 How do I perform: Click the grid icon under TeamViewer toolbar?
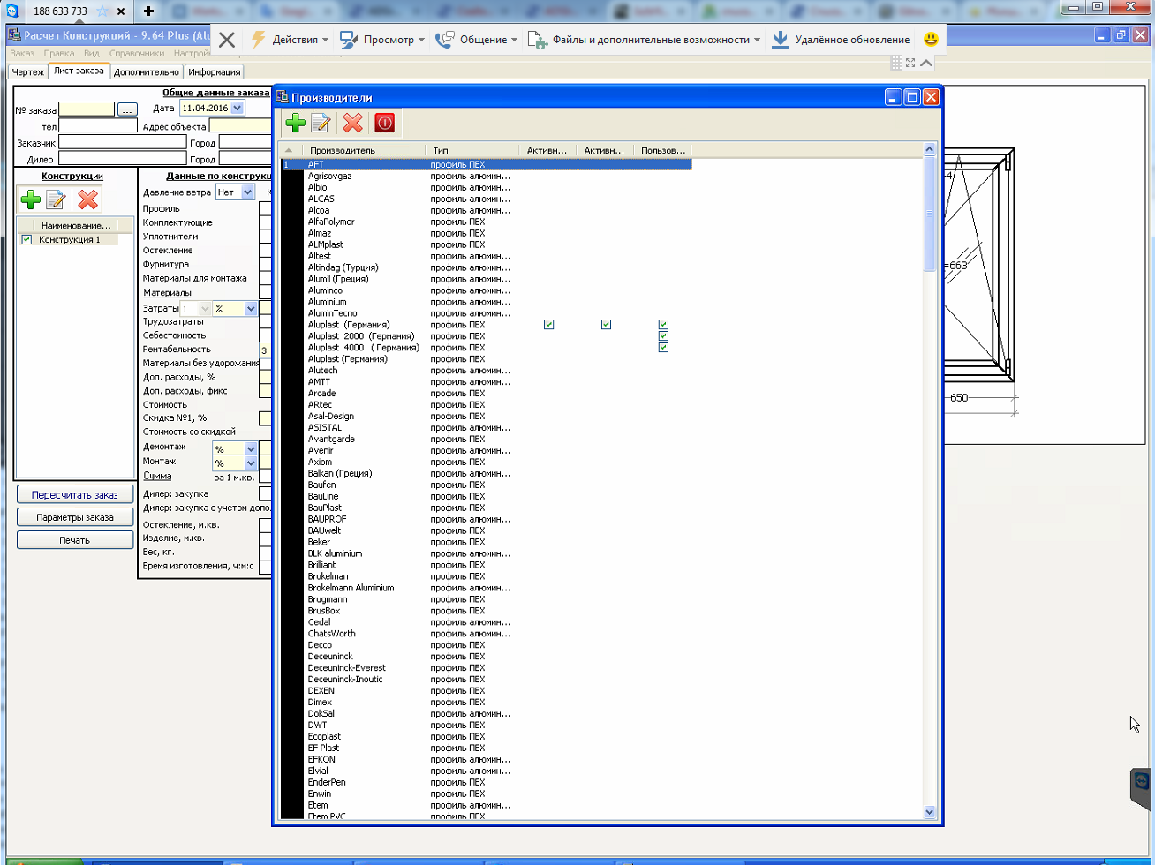(x=896, y=63)
